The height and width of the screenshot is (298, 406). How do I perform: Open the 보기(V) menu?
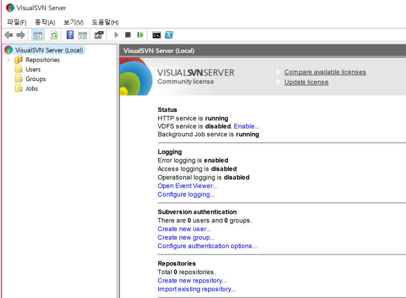pos(74,23)
